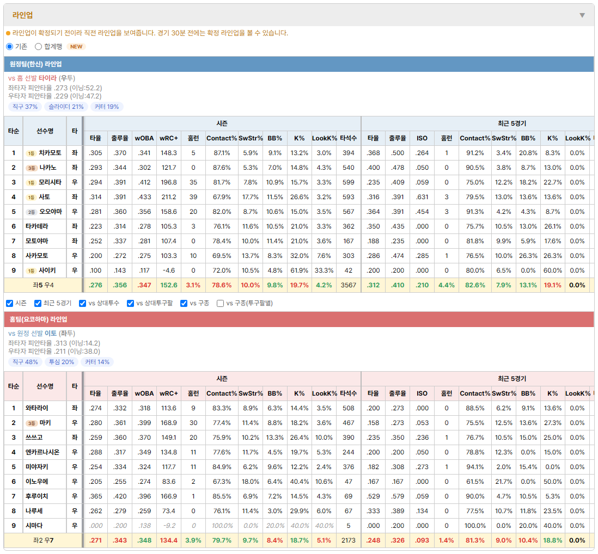Screen dimensions: 598x554
Task: Open the 타이라 starting pitcher link
Action: [x=47, y=78]
